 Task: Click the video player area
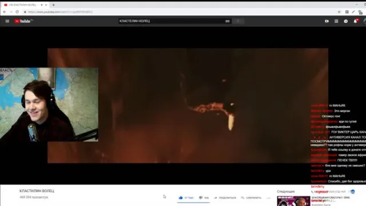188,105
